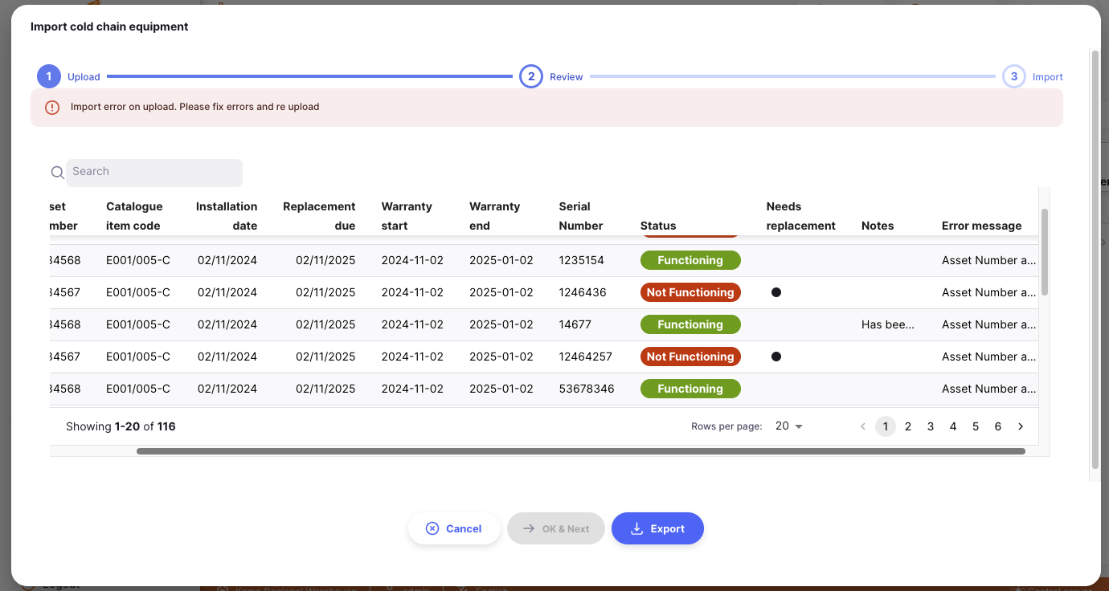
Task: Go to page 5
Action: point(976,426)
